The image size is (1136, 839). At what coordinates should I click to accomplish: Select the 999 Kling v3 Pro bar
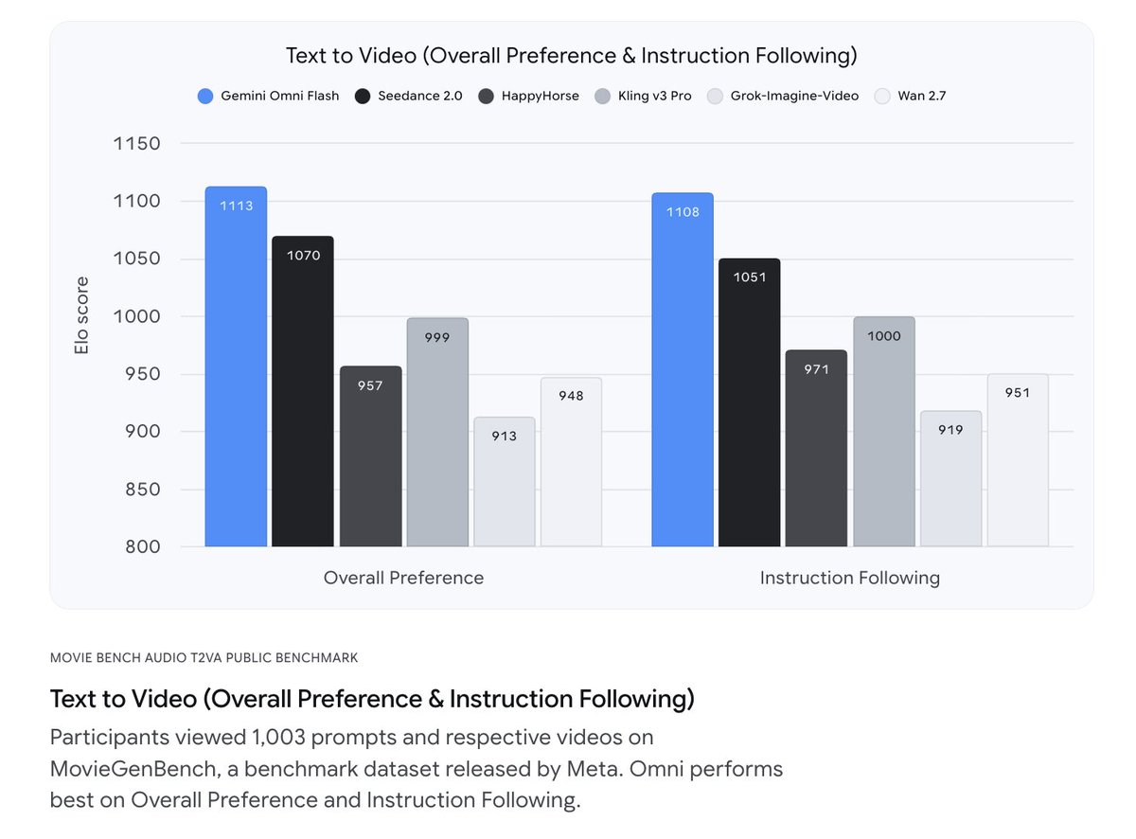tap(437, 432)
